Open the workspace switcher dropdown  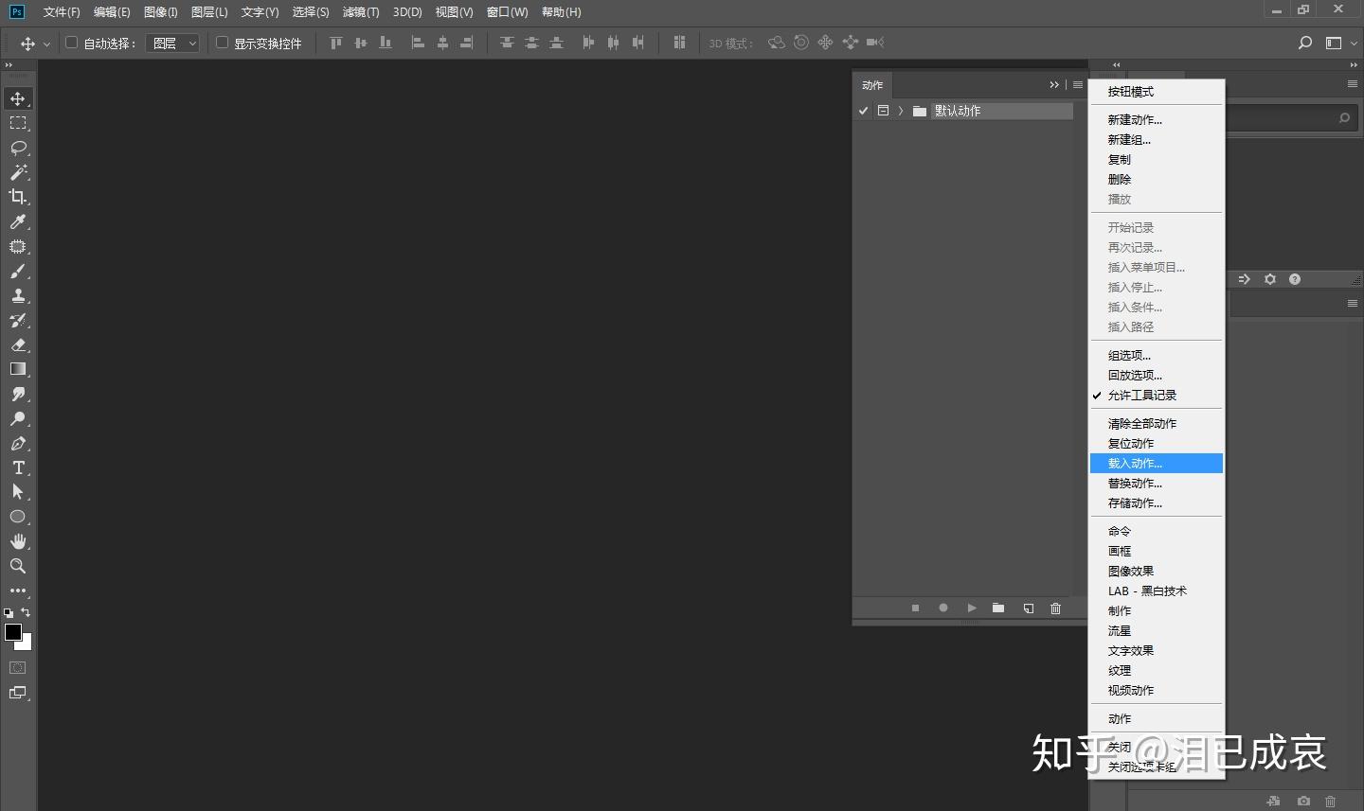pyautogui.click(x=1339, y=43)
